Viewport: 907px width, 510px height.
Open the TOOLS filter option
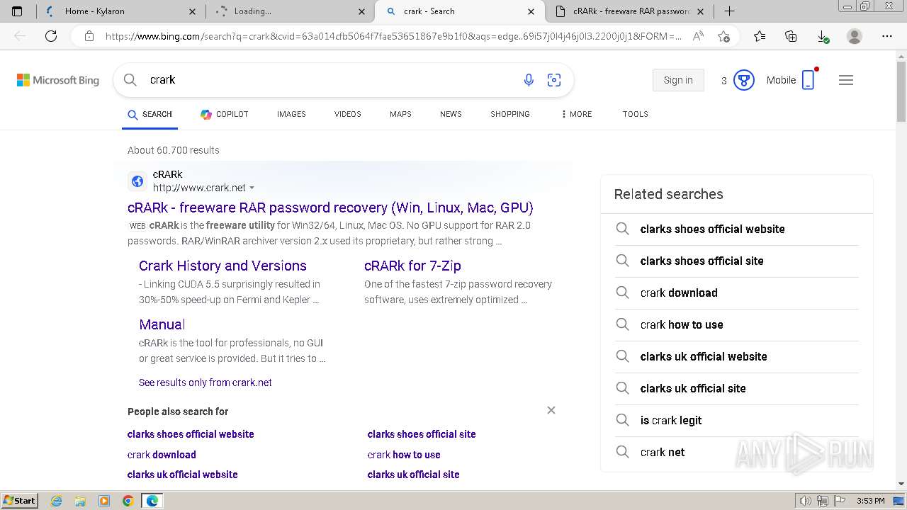[x=636, y=114]
